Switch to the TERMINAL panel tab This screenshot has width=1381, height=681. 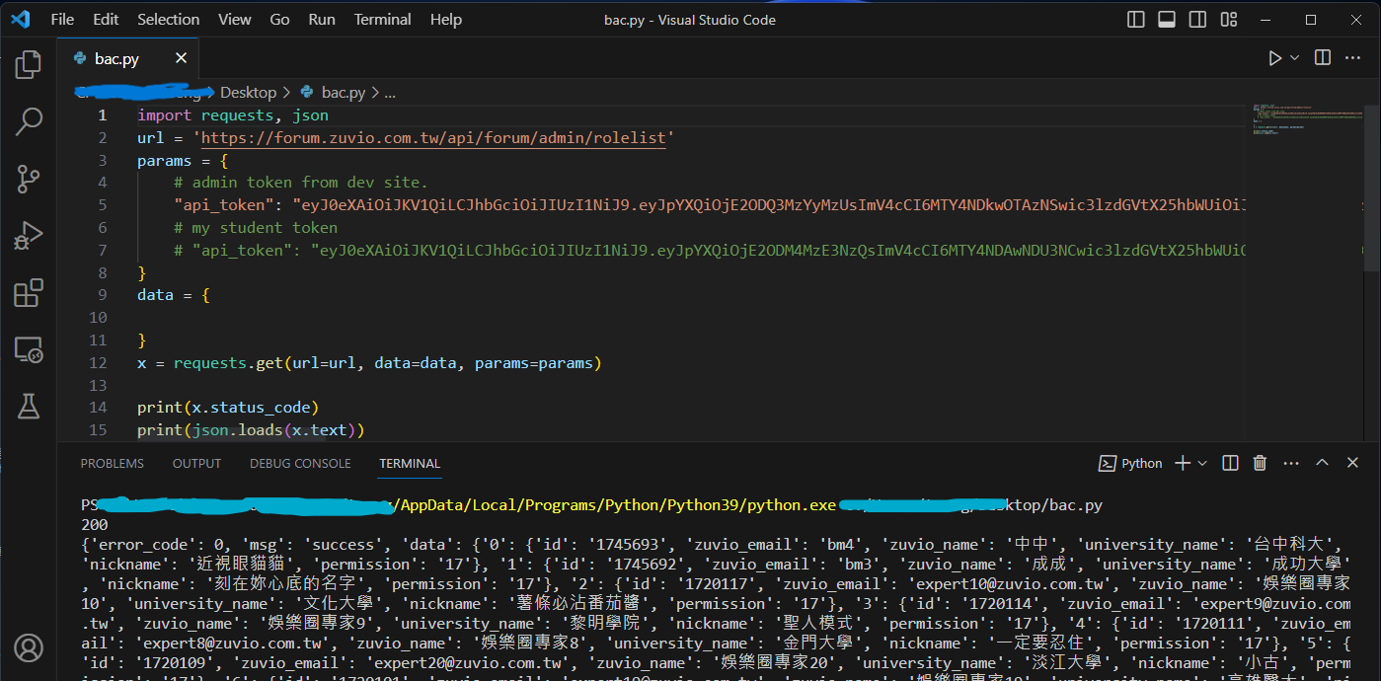point(410,464)
